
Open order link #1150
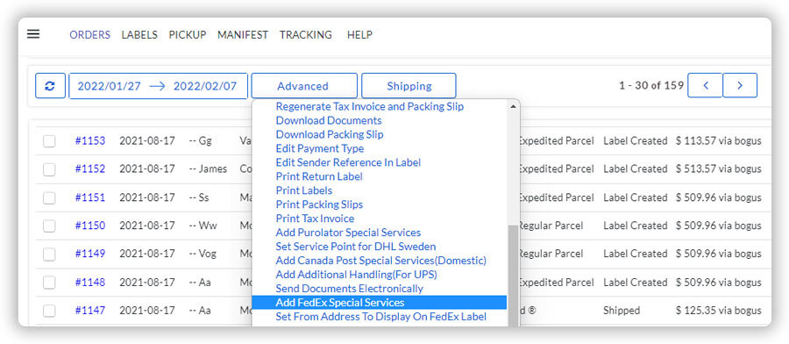point(90,226)
